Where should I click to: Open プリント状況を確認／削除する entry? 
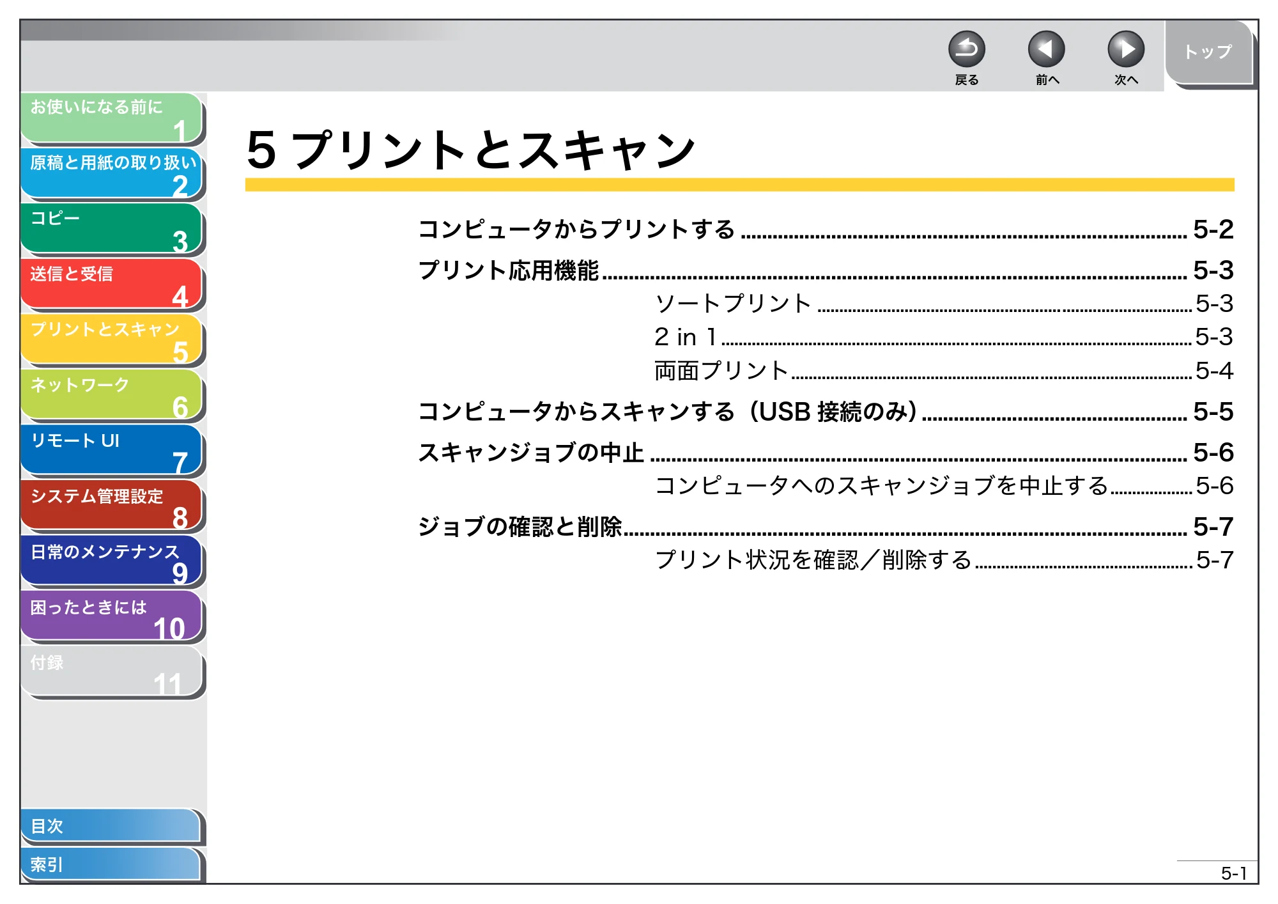pos(944,560)
